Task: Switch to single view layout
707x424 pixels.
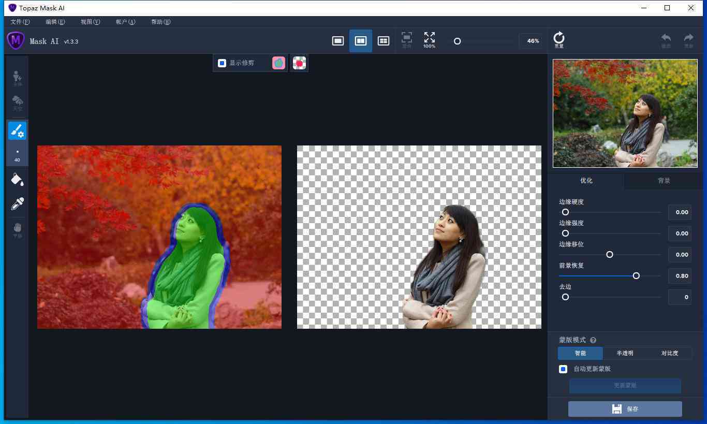Action: click(338, 41)
